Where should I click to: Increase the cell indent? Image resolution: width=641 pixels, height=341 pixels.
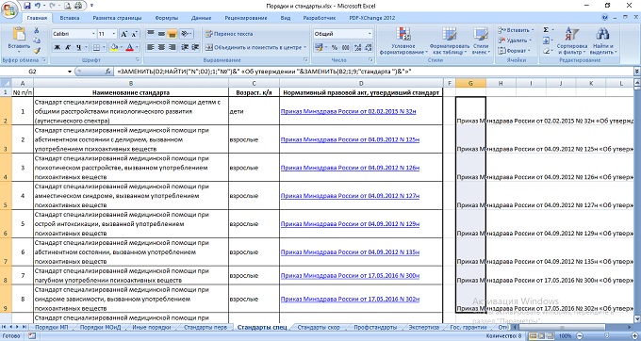[x=195, y=47]
